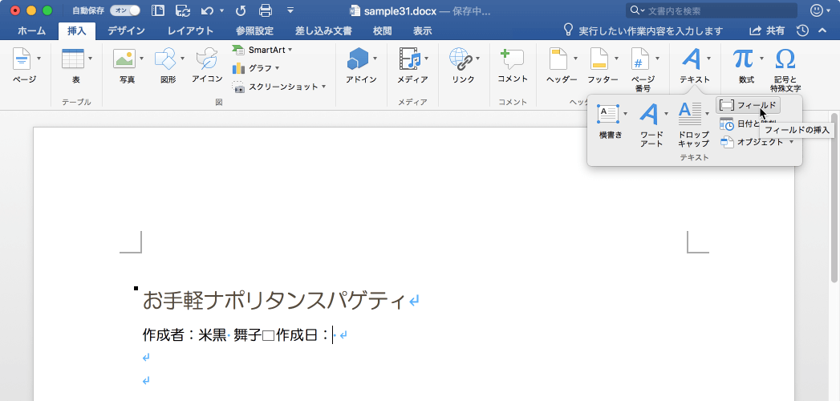840x401 pixels.
Task: Insert an icon via アイコン
Action: pyautogui.click(x=207, y=66)
